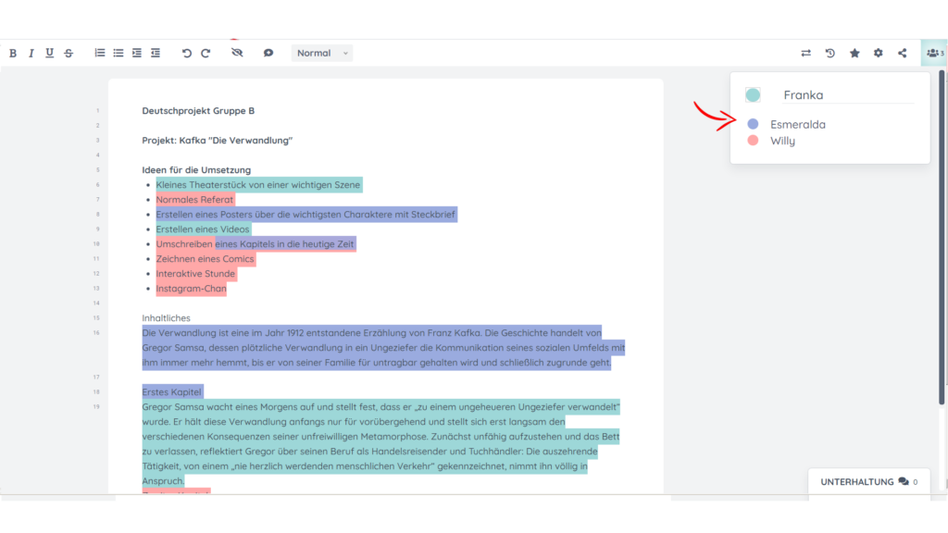The height and width of the screenshot is (533, 948).
Task: Open import/export arrows icon
Action: coord(806,53)
